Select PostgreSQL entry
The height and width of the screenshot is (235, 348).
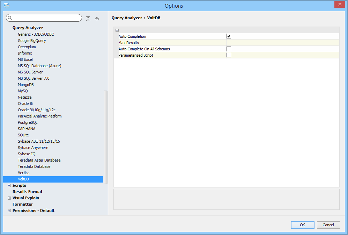28,122
